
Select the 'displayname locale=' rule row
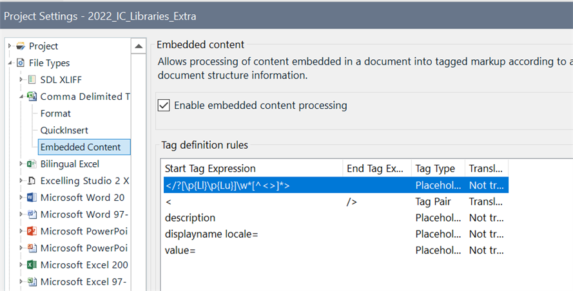336,234
